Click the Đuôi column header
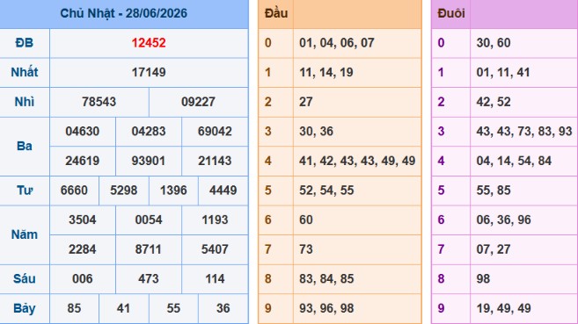578x324 pixels. [450, 13]
